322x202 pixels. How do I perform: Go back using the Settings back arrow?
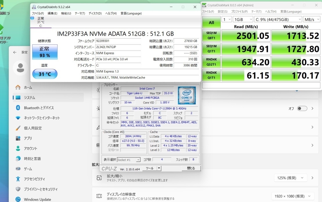[x=15, y=52]
